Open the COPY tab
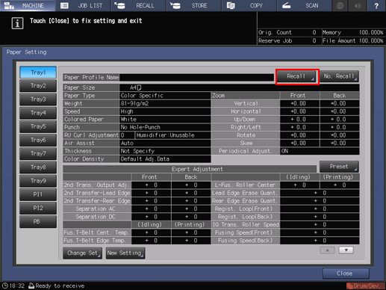The height and width of the screenshot is (290, 386). point(249,5)
